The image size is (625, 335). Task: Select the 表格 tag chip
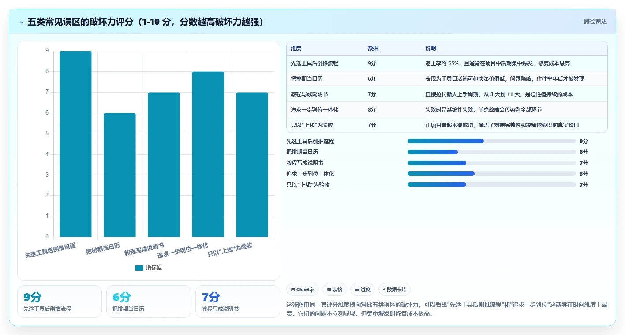(335, 290)
